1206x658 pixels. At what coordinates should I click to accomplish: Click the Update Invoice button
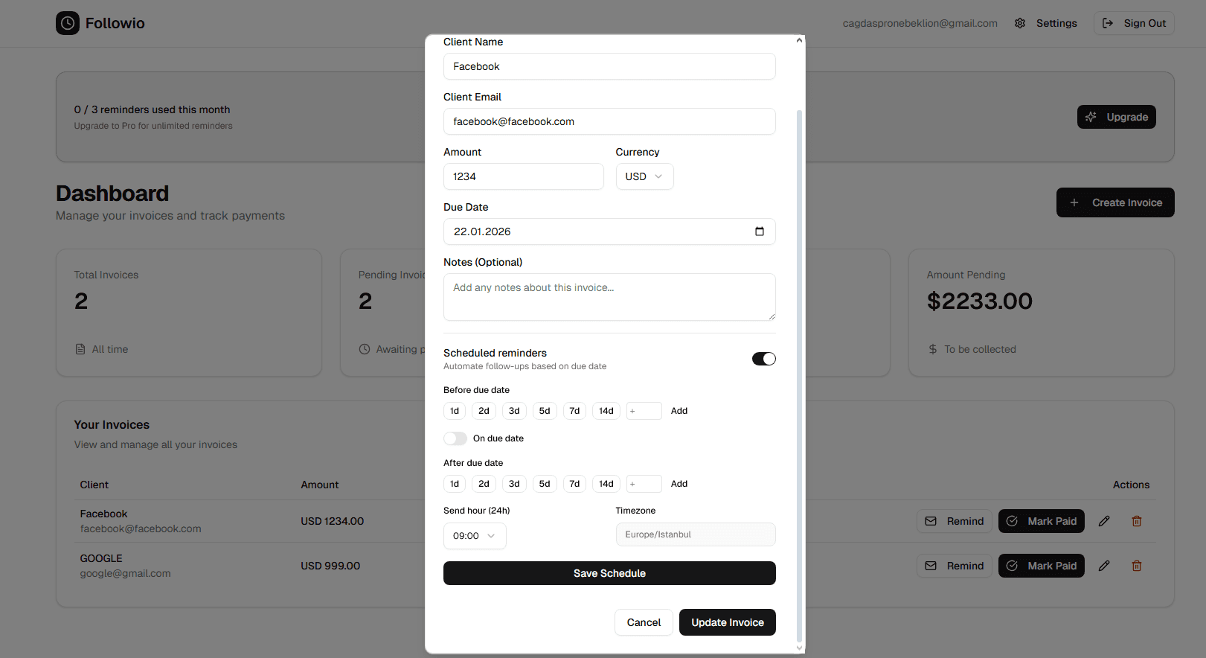point(728,622)
